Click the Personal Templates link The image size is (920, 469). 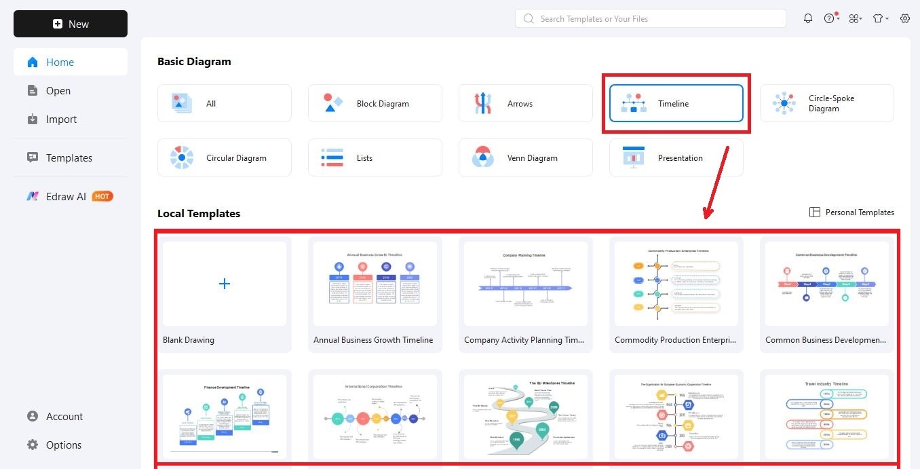[851, 212]
